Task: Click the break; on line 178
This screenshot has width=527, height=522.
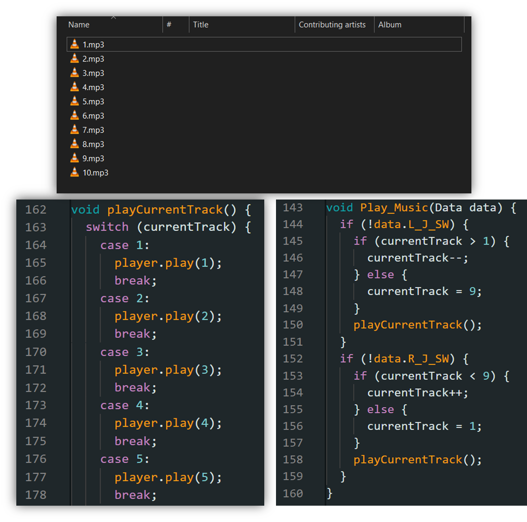Action: 135,495
